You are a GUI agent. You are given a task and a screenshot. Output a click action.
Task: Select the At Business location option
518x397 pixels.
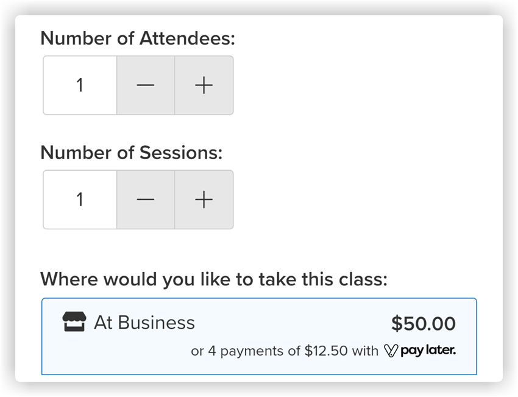click(259, 336)
